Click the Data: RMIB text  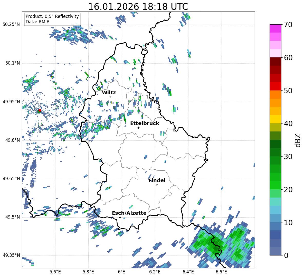37,22
